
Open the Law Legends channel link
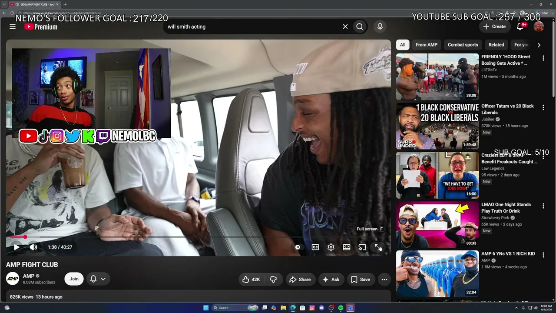(x=493, y=168)
